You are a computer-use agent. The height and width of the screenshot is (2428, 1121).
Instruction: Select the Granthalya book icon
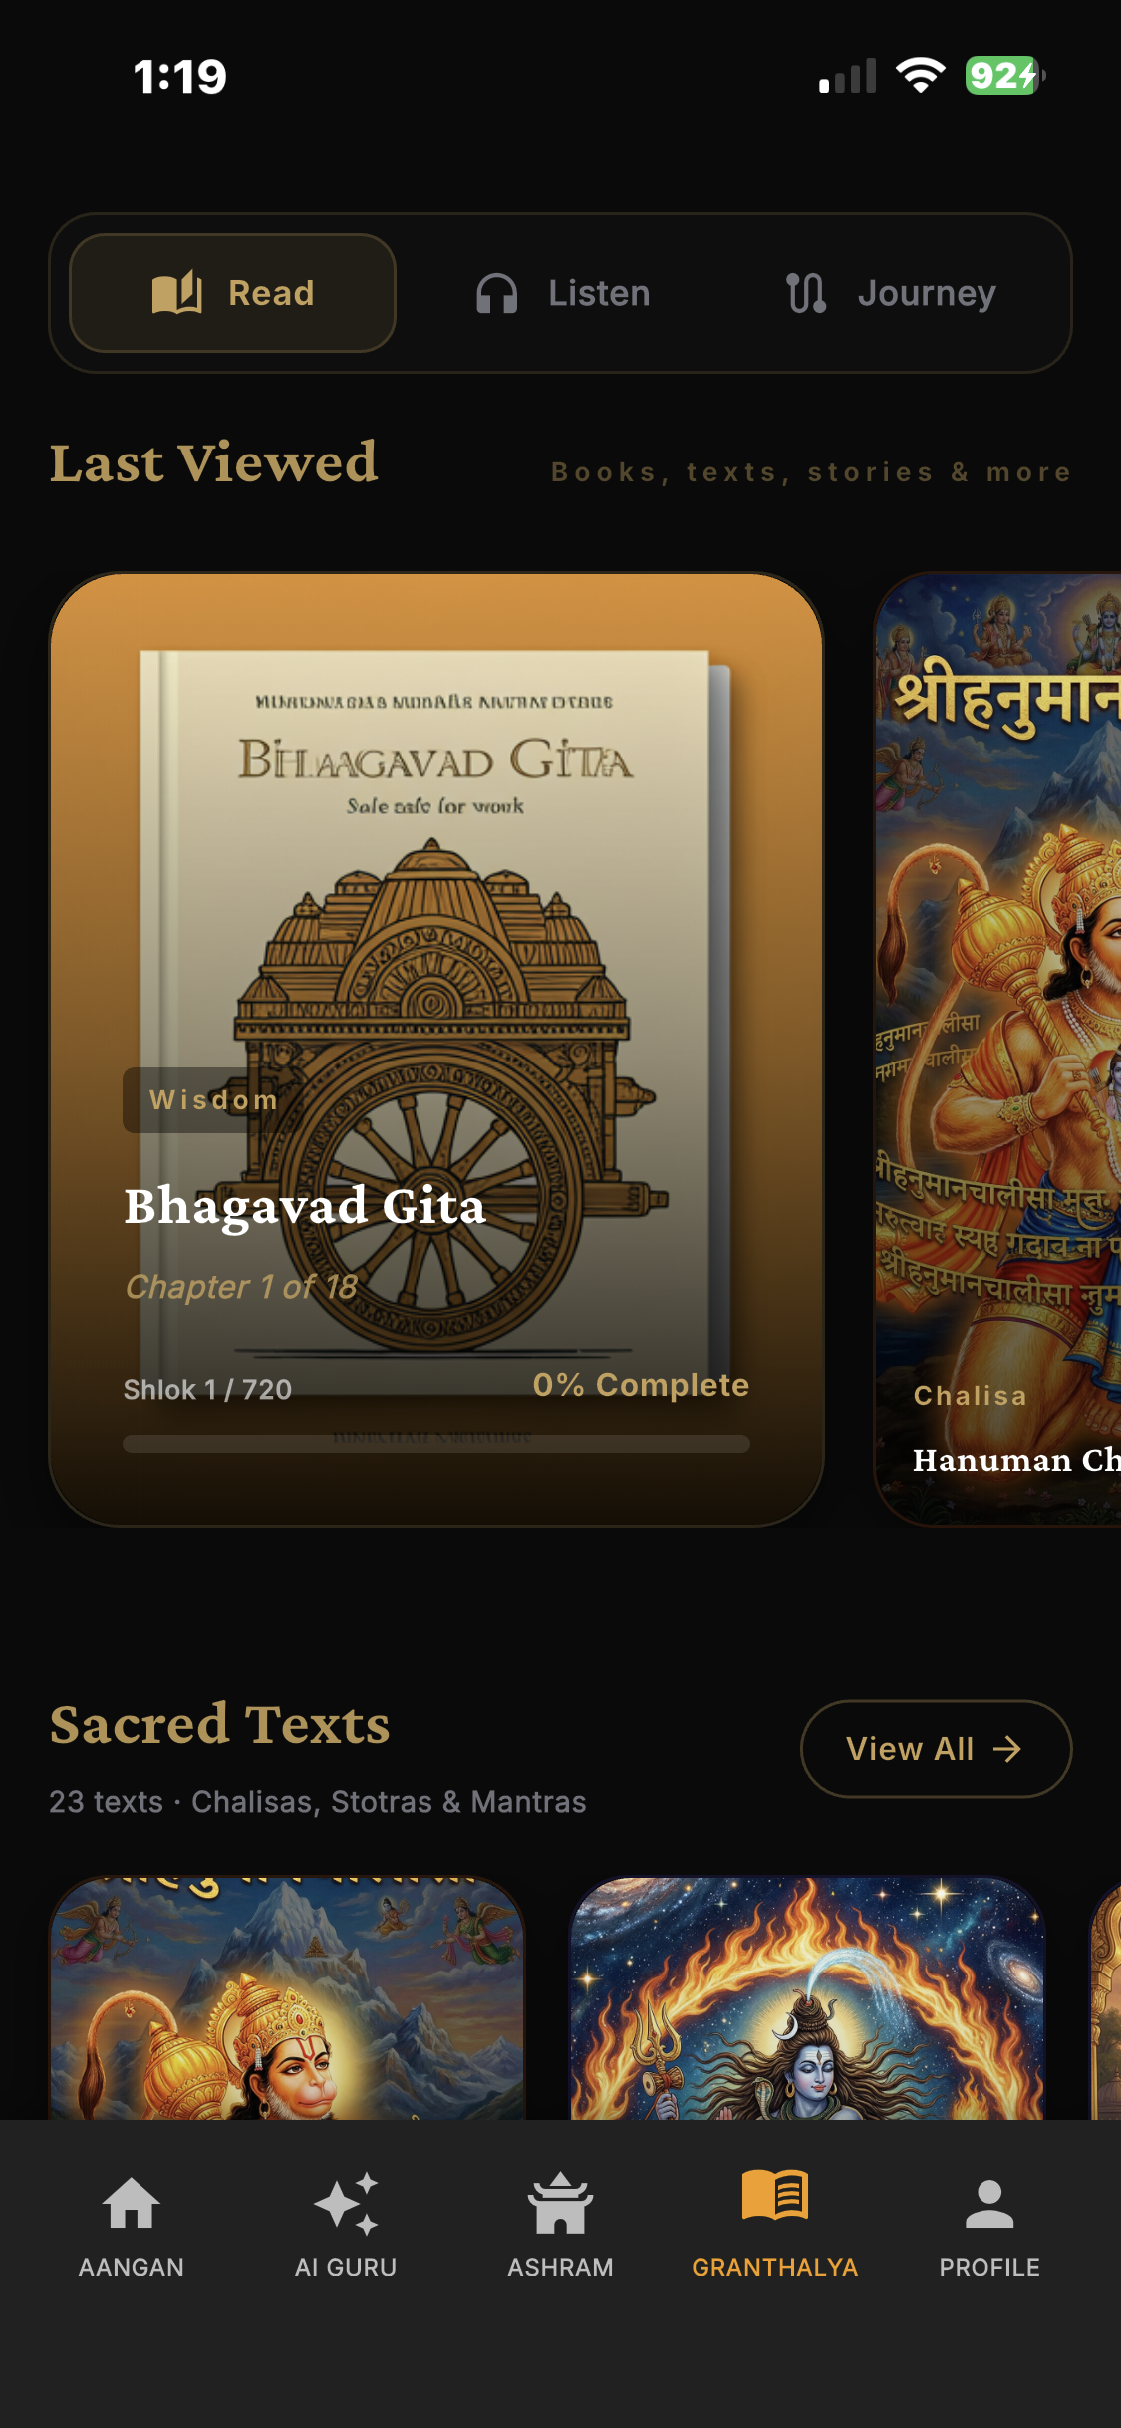tap(775, 2195)
